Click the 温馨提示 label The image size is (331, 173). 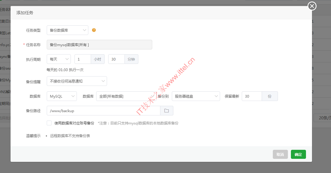(33, 136)
